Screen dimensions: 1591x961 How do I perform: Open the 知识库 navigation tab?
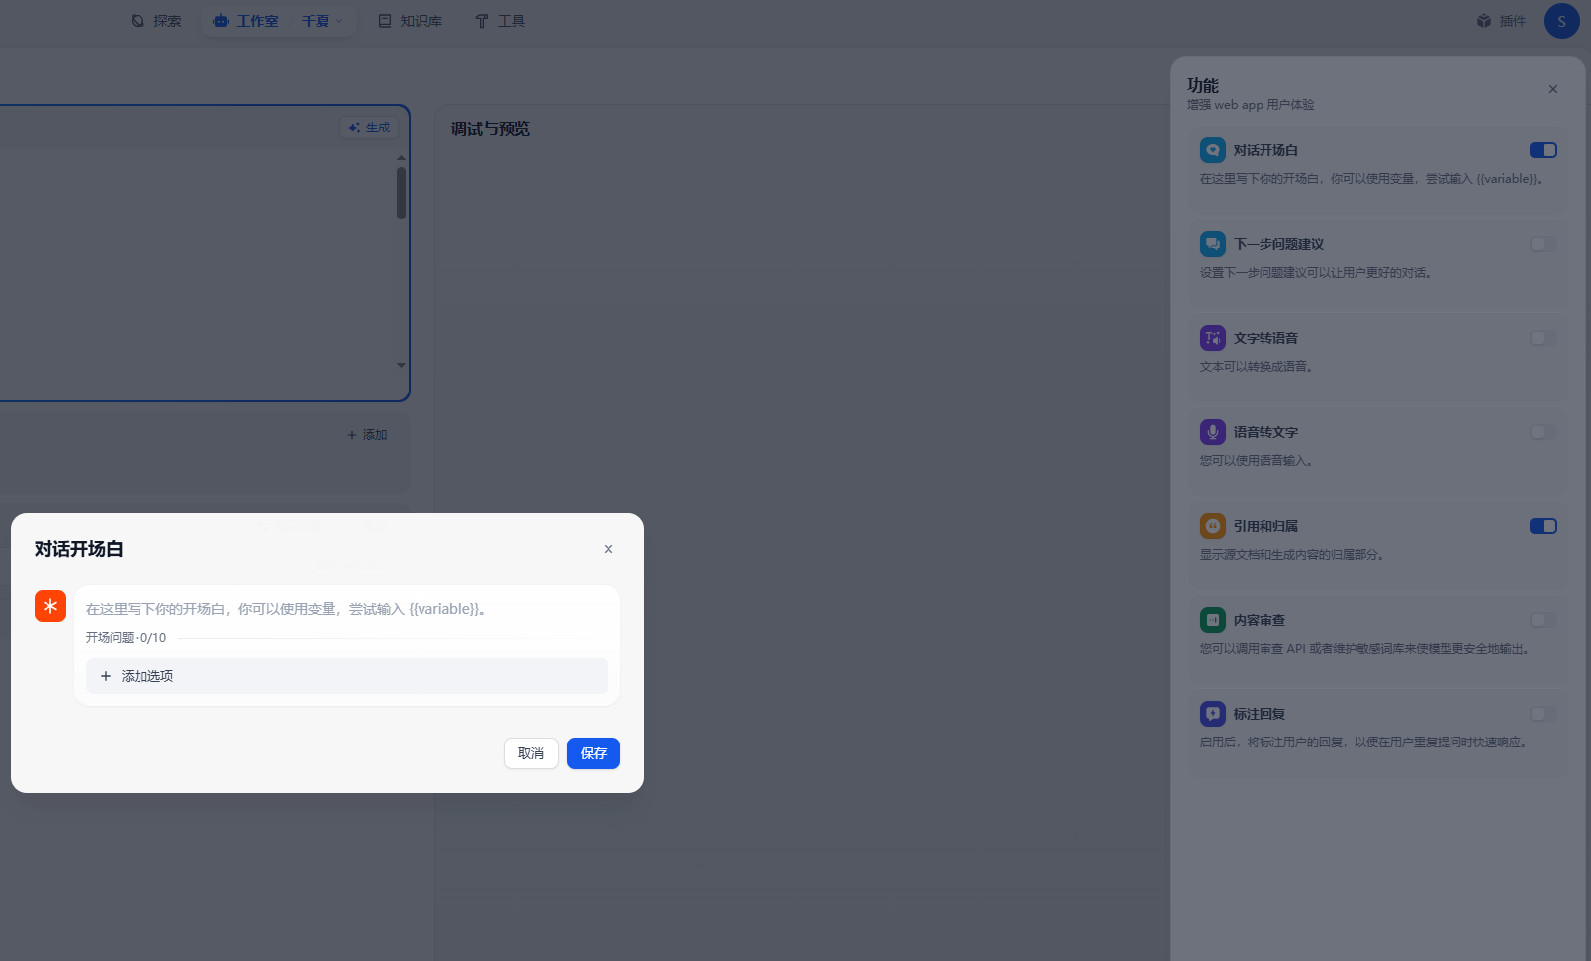[x=411, y=21]
